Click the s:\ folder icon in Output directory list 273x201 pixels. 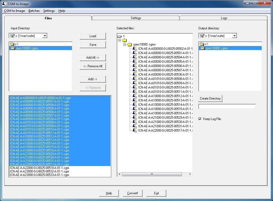(202, 44)
